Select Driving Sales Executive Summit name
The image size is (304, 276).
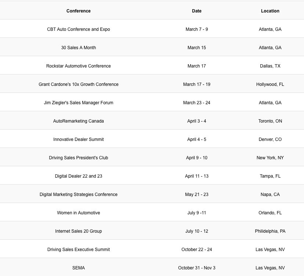(79, 250)
